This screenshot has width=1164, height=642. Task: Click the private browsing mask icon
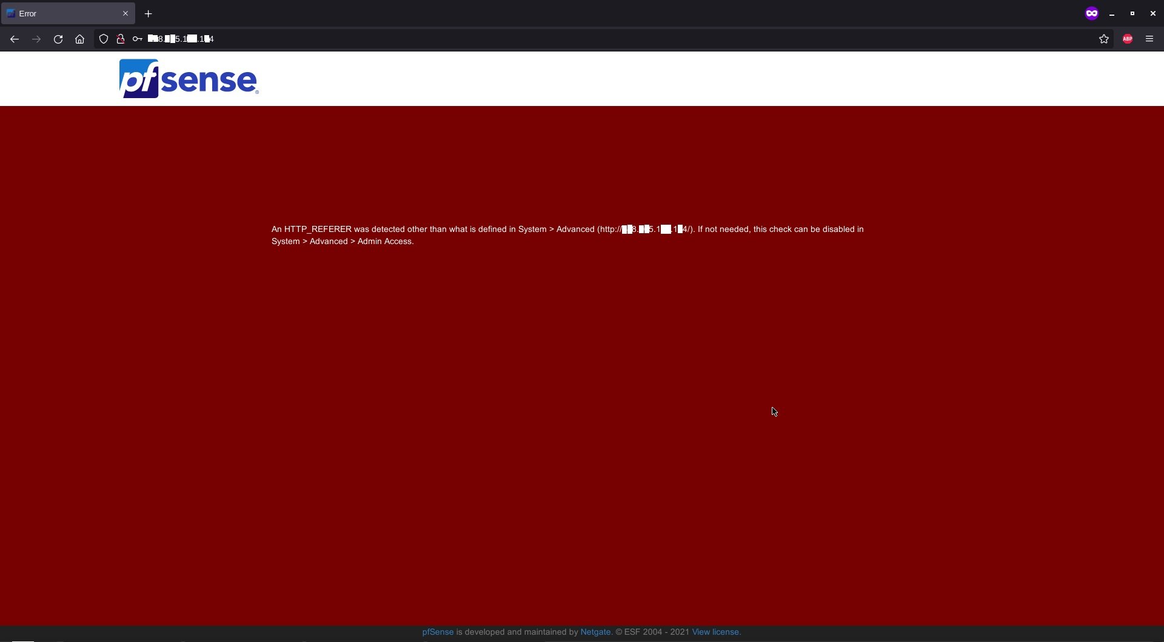[1092, 13]
